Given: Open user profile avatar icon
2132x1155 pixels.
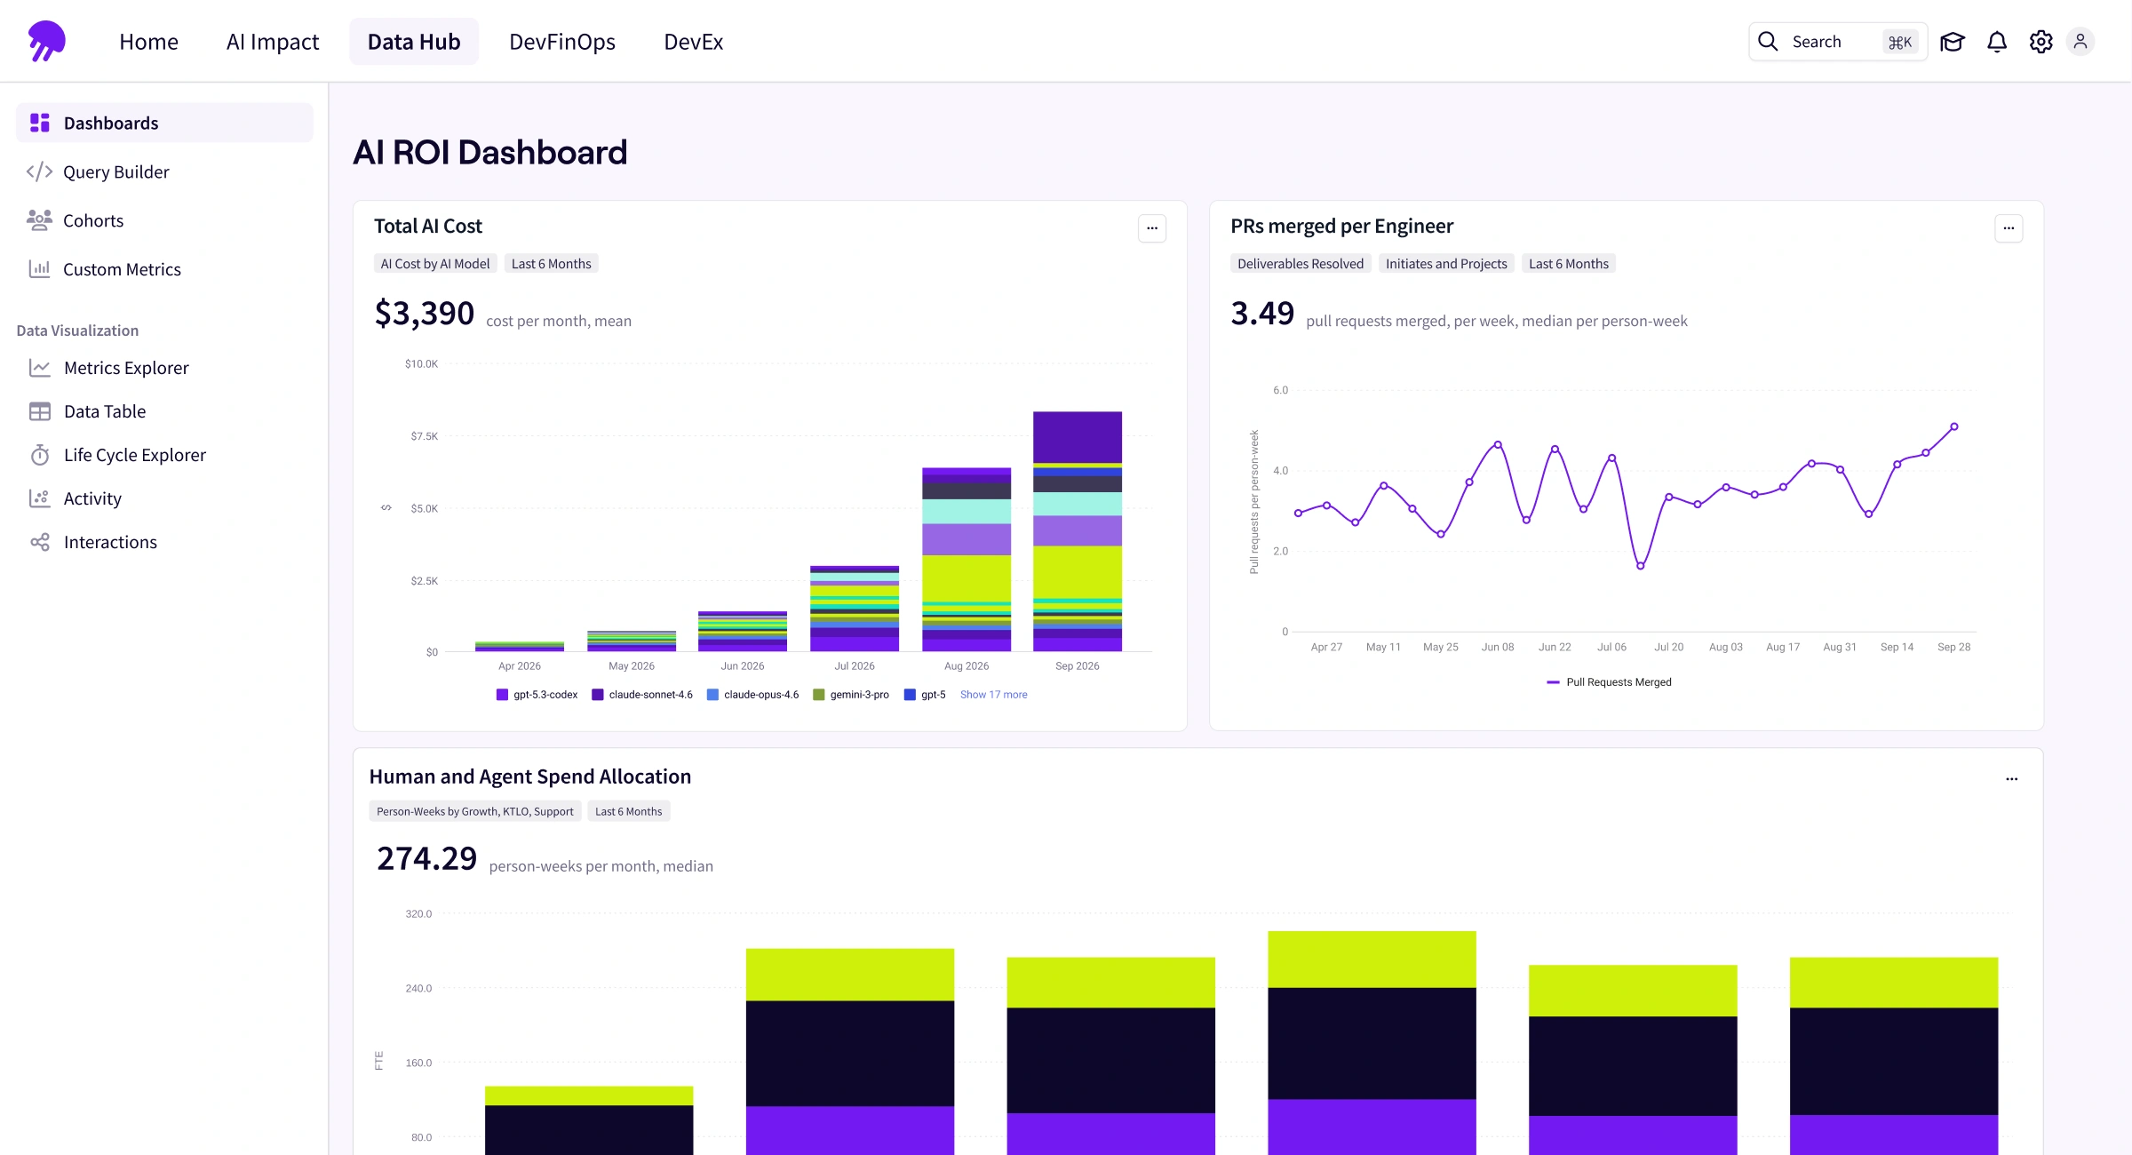Looking at the screenshot, I should tap(2080, 42).
